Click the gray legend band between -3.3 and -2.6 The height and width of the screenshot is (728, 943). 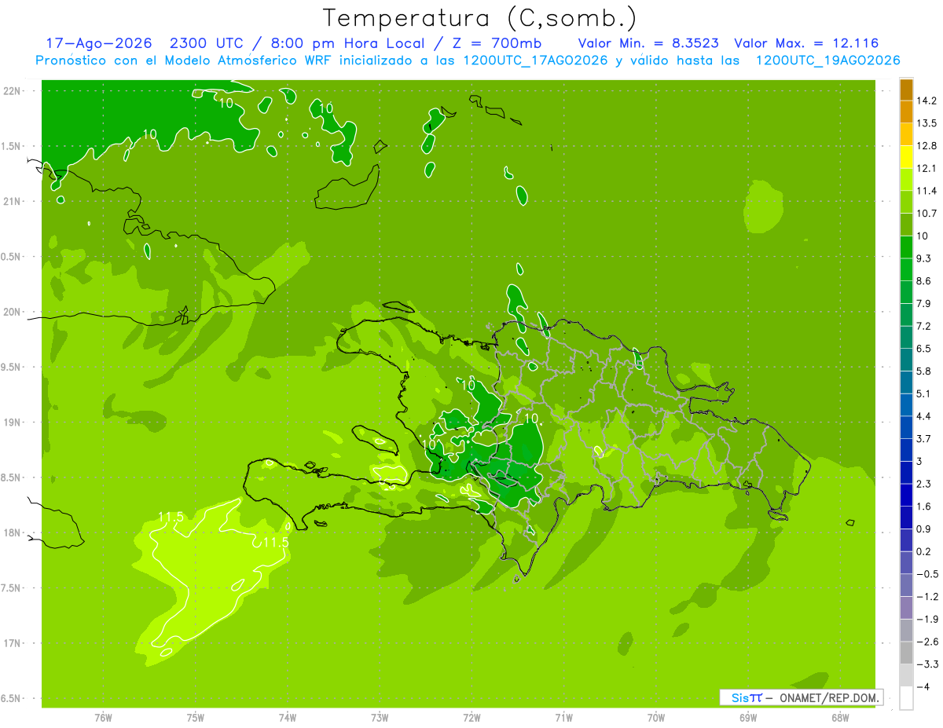(906, 652)
